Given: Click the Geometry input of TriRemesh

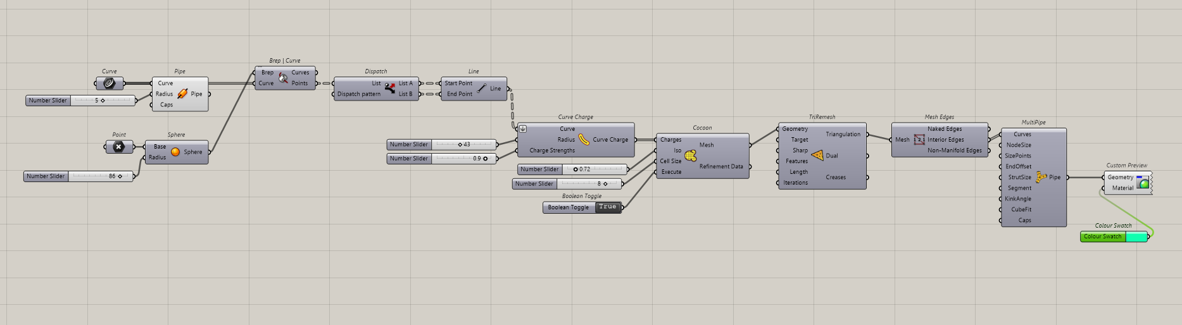Looking at the screenshot, I should point(795,129).
